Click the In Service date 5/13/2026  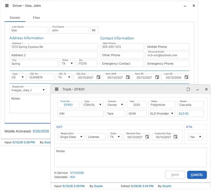77,173
